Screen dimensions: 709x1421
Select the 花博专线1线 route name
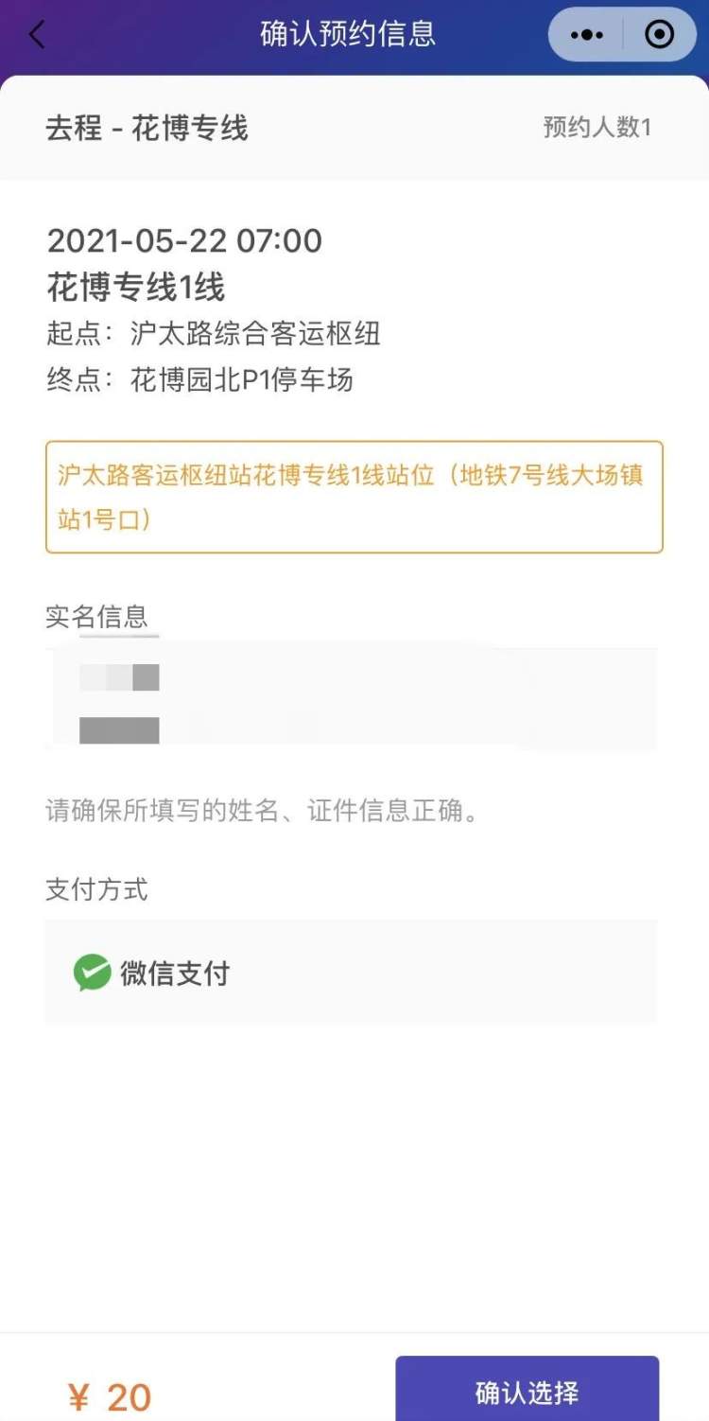(x=136, y=287)
